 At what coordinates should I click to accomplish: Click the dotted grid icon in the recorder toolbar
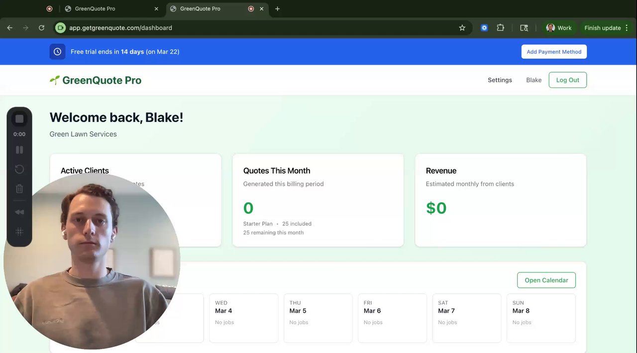[19, 232]
